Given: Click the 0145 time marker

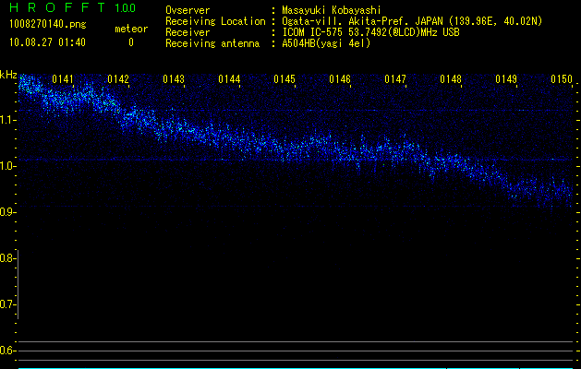Looking at the screenshot, I should 284,79.
